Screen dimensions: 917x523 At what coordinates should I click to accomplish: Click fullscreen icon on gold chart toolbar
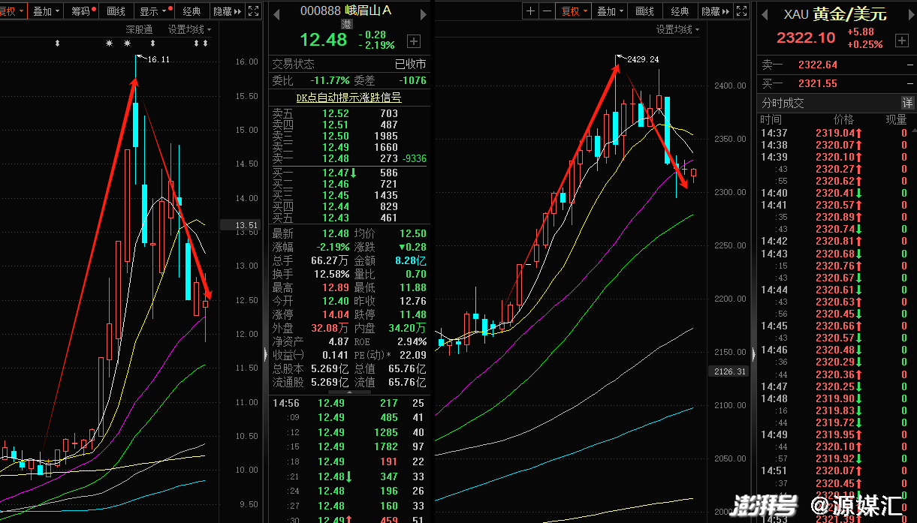click(741, 11)
